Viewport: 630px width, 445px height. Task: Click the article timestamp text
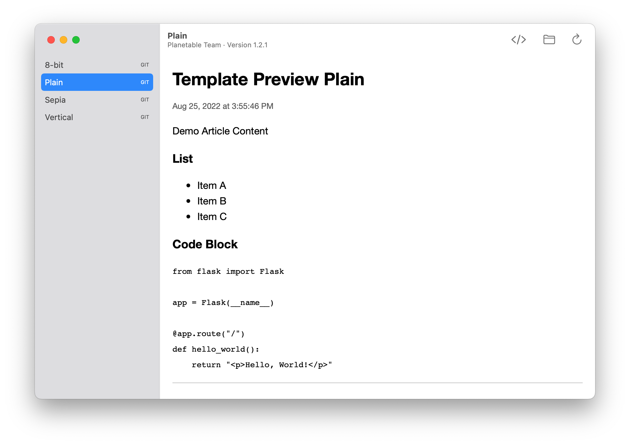[x=223, y=106]
